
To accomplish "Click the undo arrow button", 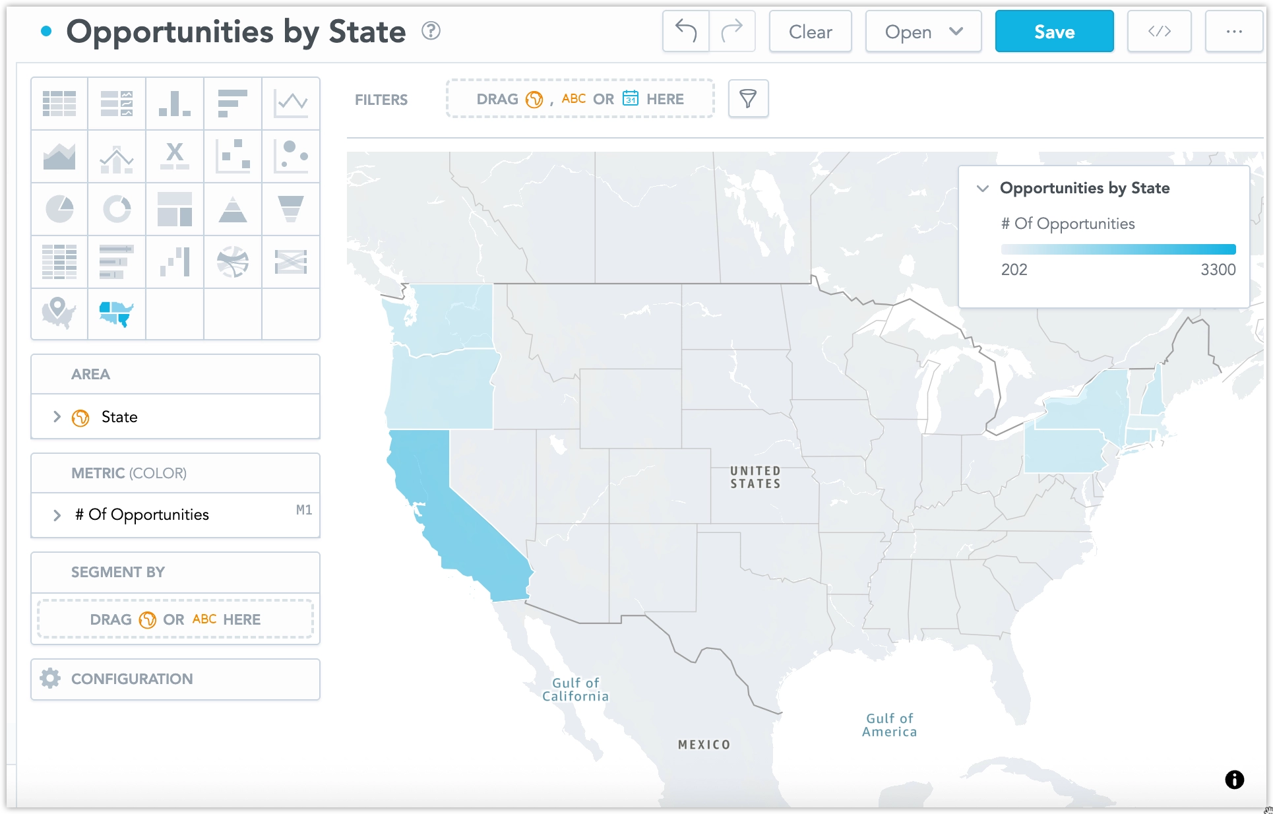I will pyautogui.click(x=686, y=31).
